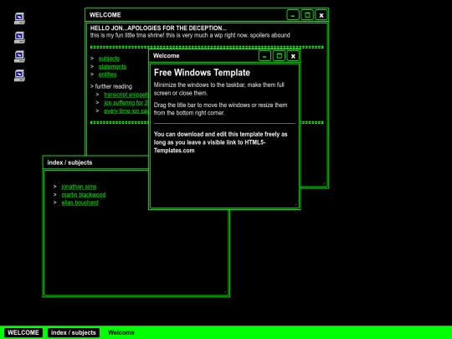Open the 'jon suffering for' link

(x=126, y=103)
